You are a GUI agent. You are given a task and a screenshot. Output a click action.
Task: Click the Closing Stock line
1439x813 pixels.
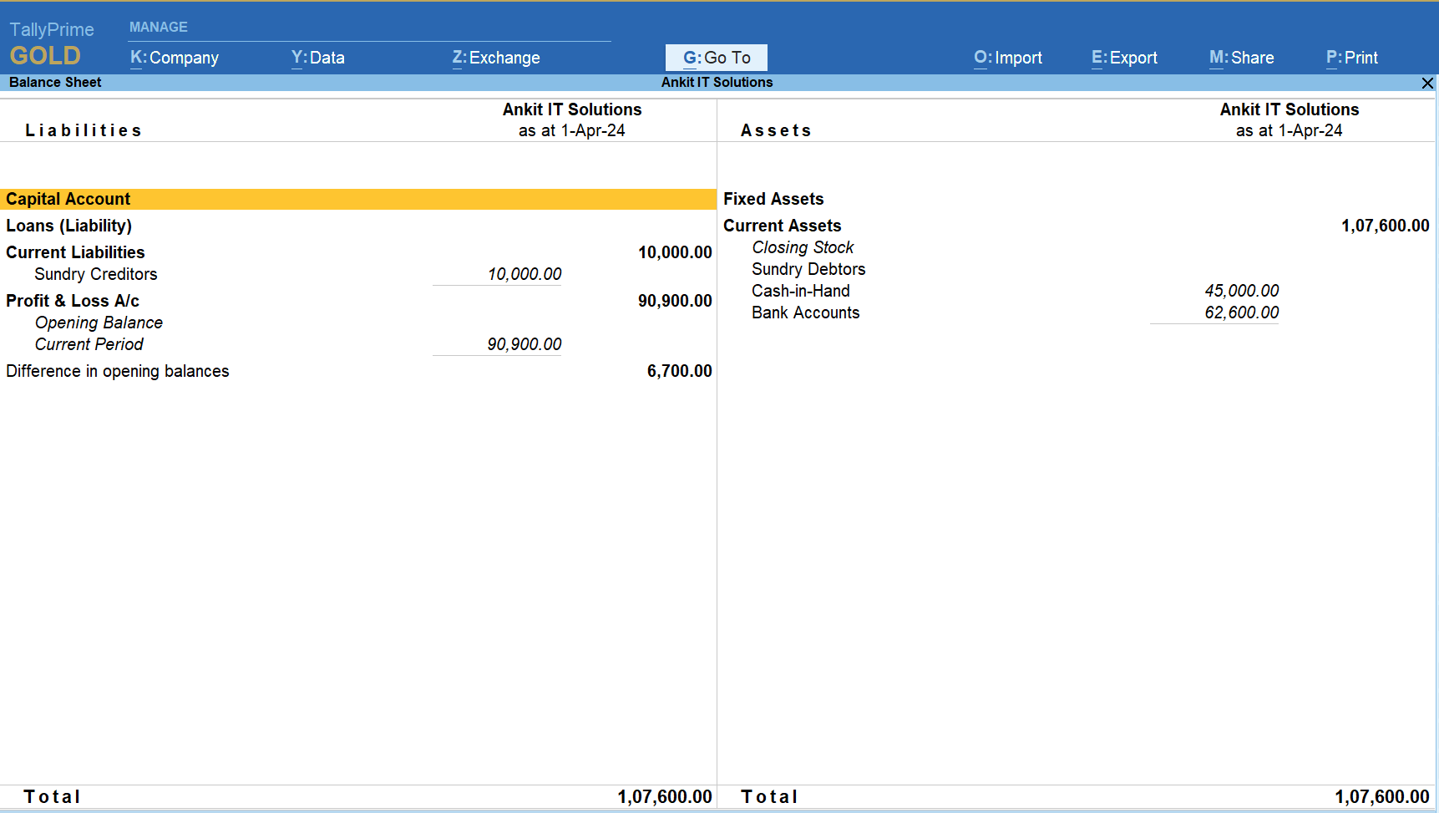pos(803,247)
